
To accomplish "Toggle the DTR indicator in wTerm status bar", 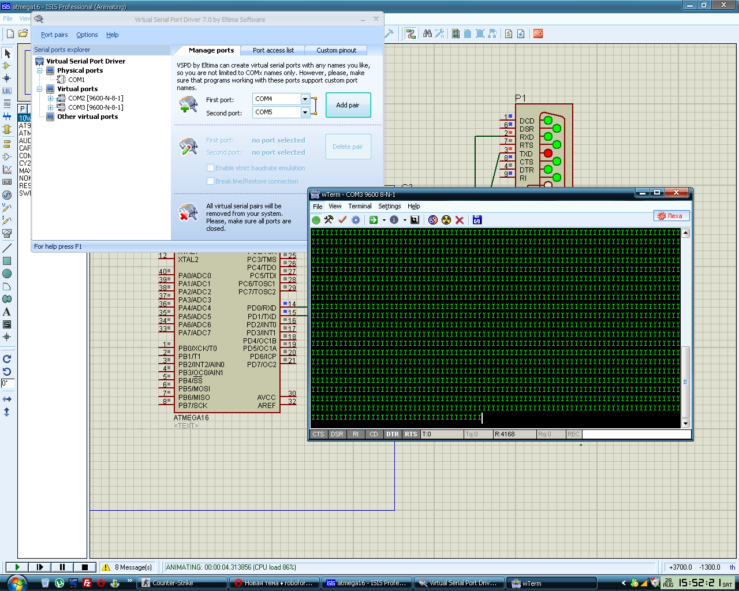I will click(393, 434).
